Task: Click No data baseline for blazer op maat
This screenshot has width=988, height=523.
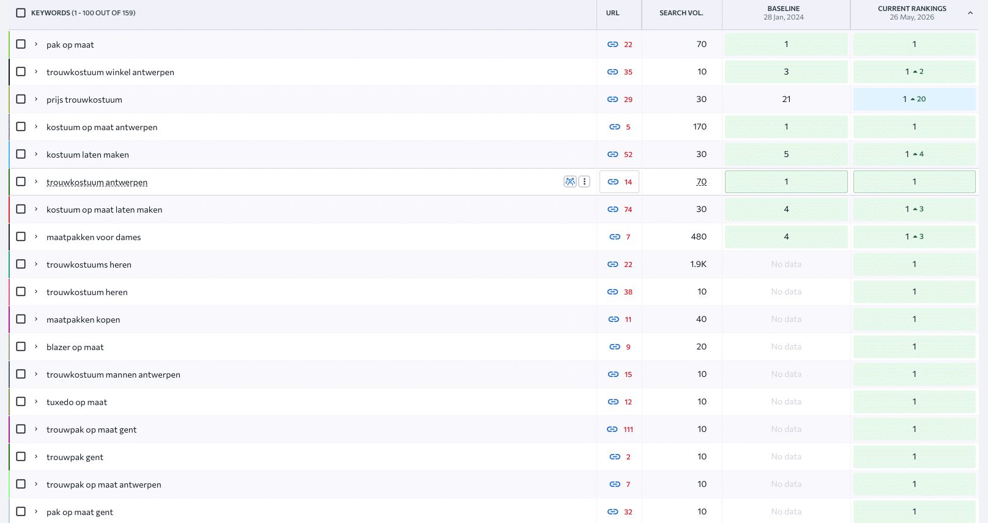Action: coord(786,346)
